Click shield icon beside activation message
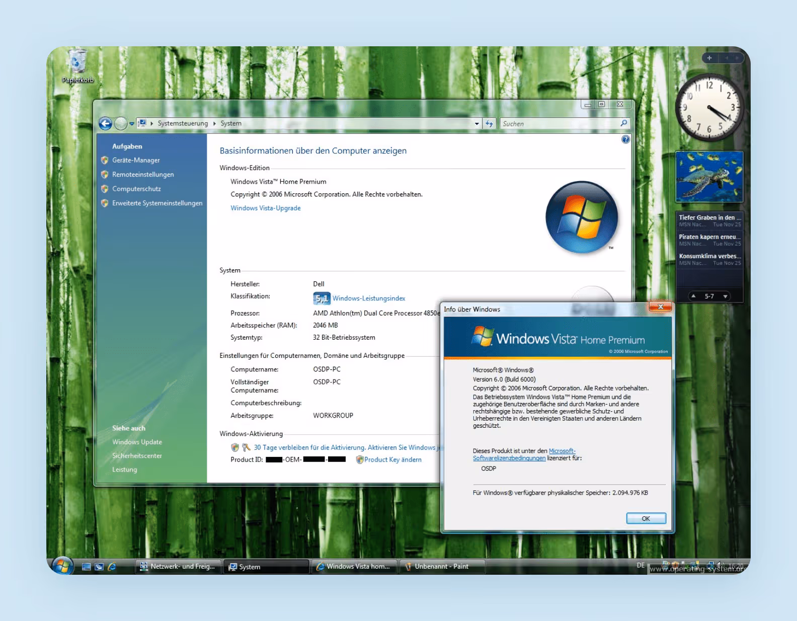 click(x=235, y=447)
